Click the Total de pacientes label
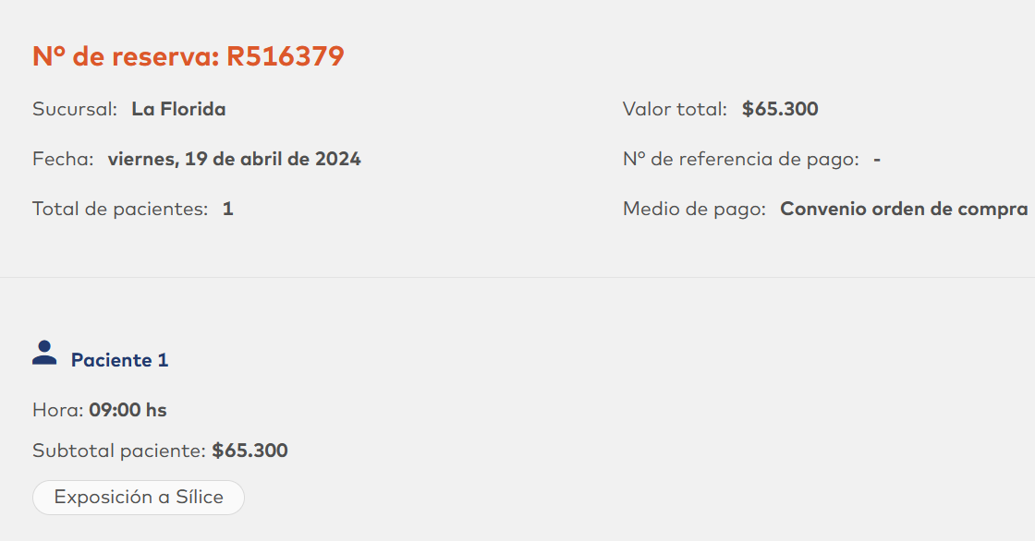Image resolution: width=1035 pixels, height=541 pixels. (120, 209)
